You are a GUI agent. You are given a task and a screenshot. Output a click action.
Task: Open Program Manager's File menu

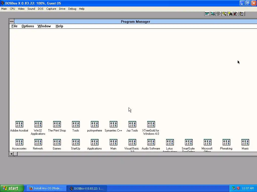(x=14, y=26)
